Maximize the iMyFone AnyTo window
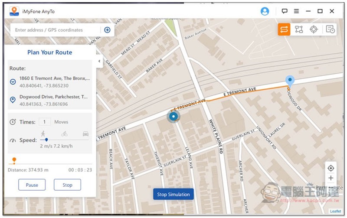Screen dimensions: 347x218 (320, 11)
